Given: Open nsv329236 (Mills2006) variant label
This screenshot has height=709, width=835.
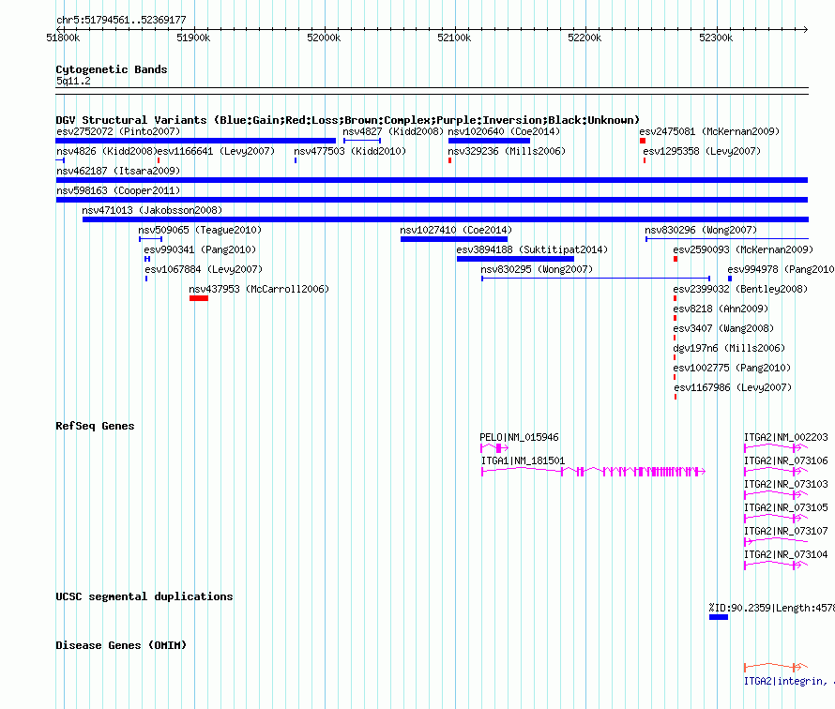Looking at the screenshot, I should [507, 151].
